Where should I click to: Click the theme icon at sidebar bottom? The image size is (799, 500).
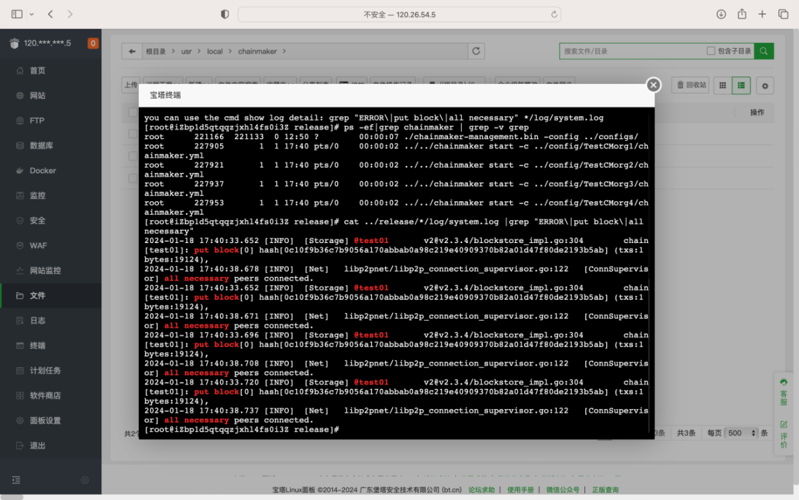pos(85,480)
